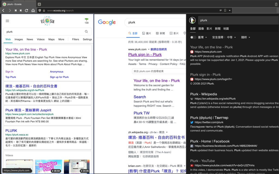Click the fast-forward navigation icon
The image size is (279, 174).
click(21, 11)
